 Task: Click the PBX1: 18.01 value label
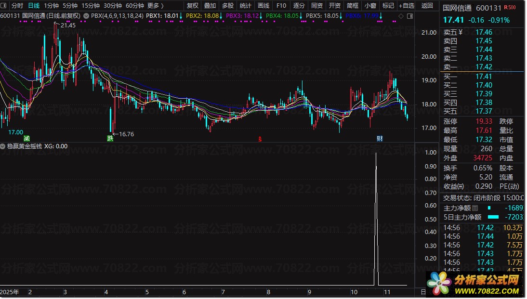coord(162,16)
